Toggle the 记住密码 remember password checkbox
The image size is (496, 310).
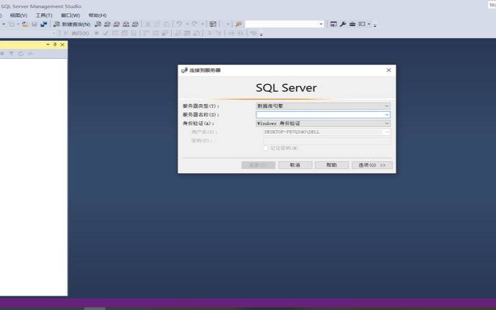[x=266, y=148]
